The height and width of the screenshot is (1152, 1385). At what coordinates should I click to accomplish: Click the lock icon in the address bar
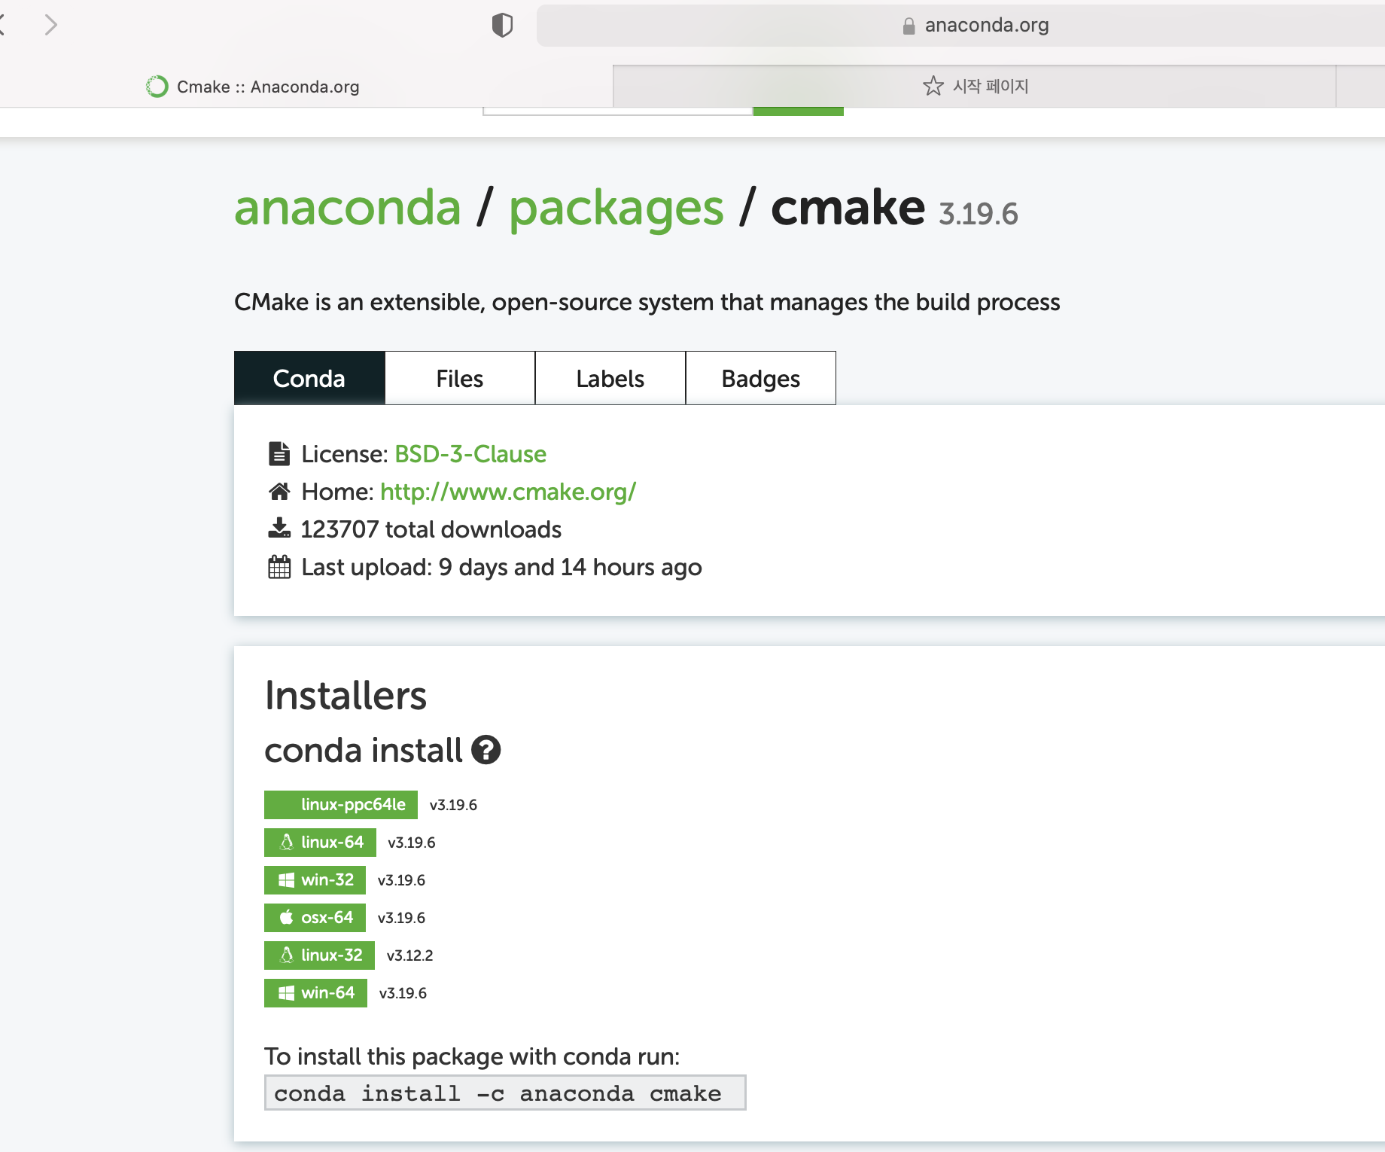[909, 26]
